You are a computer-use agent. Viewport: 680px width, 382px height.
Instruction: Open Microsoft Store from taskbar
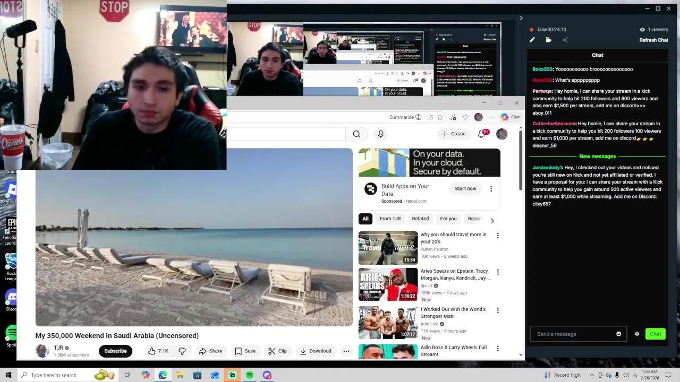click(x=197, y=375)
